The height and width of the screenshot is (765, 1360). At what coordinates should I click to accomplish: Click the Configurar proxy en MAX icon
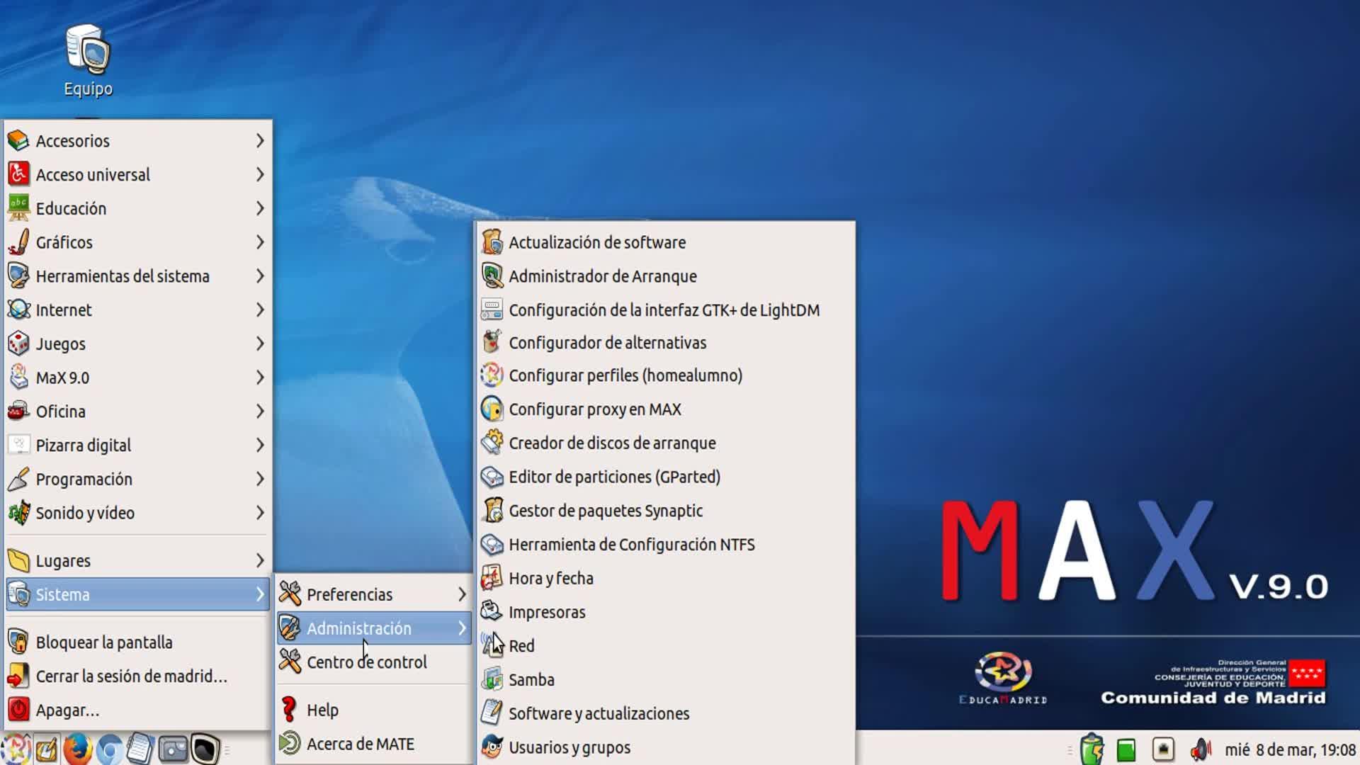click(x=492, y=409)
